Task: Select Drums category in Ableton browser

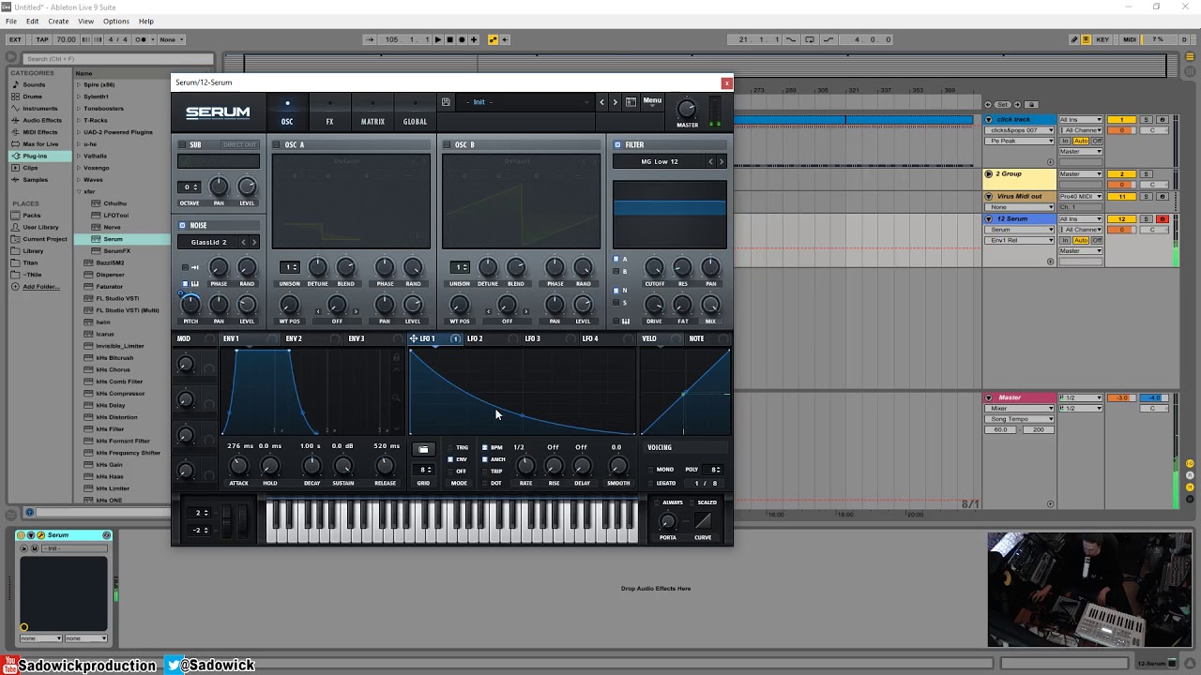Action: [x=32, y=97]
